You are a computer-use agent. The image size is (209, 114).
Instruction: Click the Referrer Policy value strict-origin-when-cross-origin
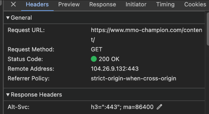134,78
